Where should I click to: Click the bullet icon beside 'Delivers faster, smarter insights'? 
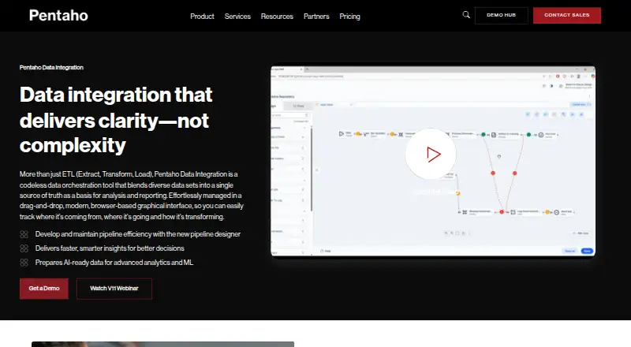click(x=24, y=248)
